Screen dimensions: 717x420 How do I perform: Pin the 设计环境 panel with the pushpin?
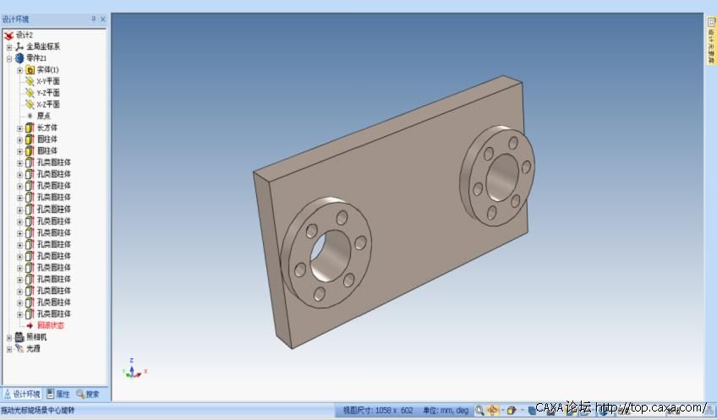coord(94,19)
